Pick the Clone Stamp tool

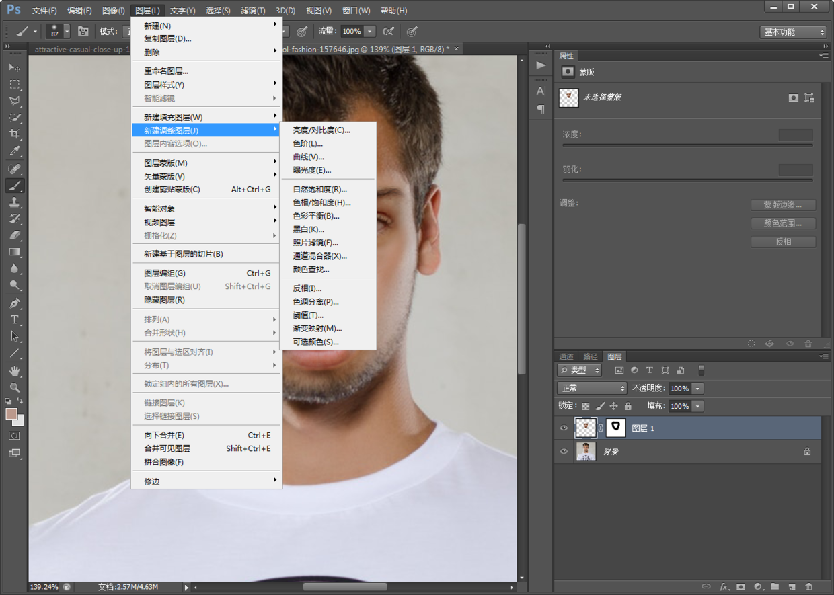coord(15,202)
